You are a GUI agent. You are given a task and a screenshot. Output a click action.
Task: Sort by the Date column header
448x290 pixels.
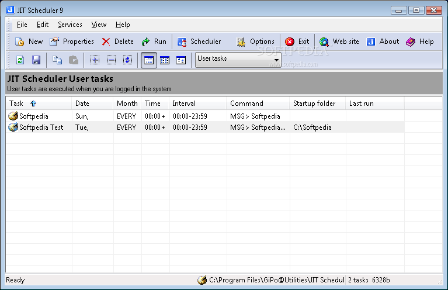pos(92,103)
